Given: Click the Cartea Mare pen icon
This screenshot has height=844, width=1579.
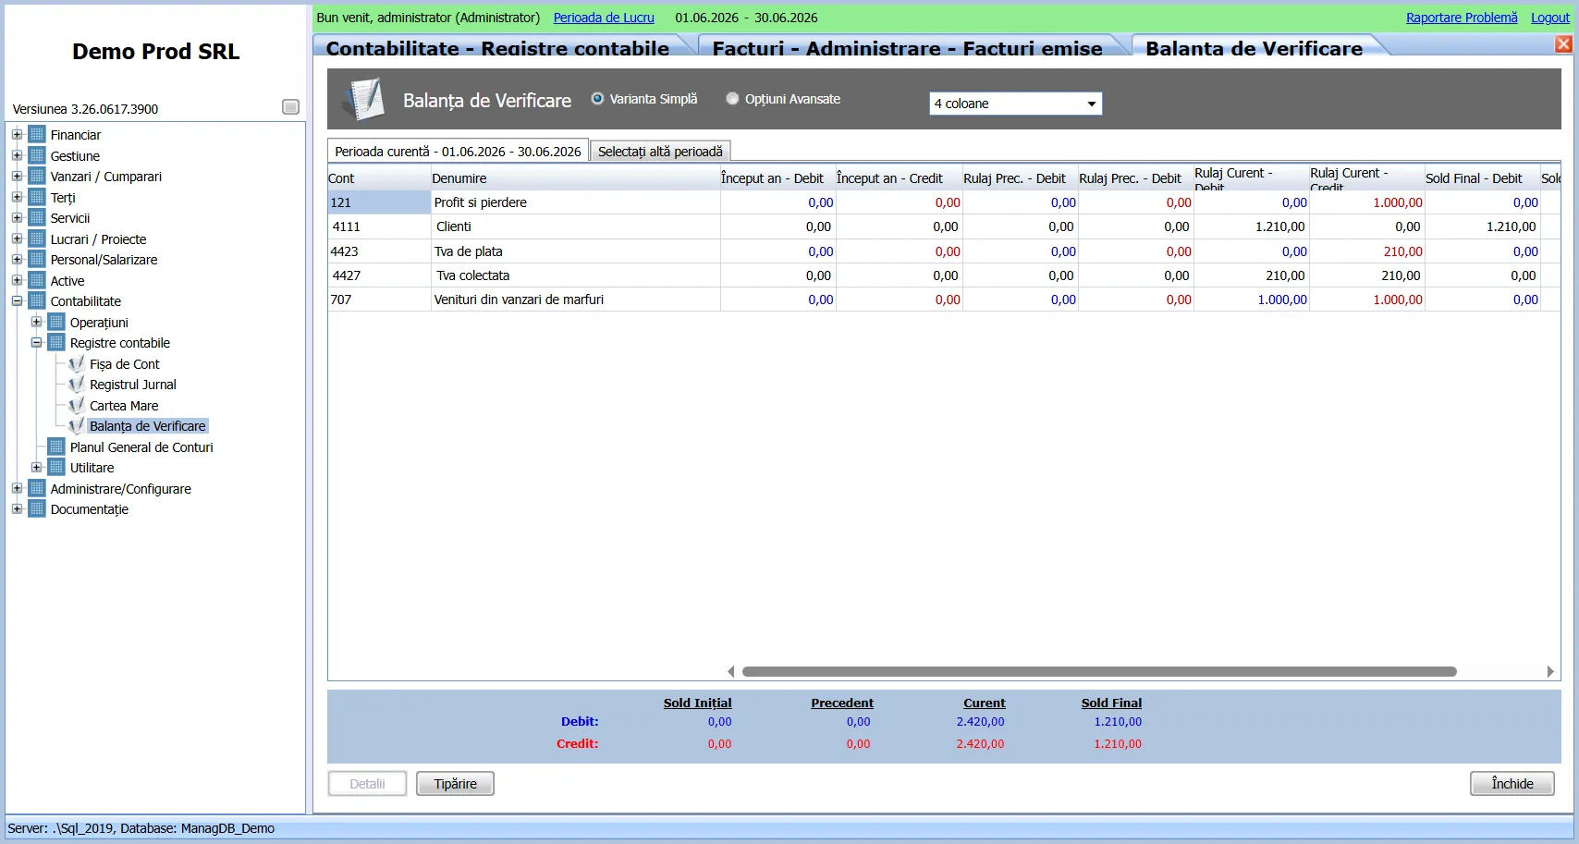Looking at the screenshot, I should point(77,405).
